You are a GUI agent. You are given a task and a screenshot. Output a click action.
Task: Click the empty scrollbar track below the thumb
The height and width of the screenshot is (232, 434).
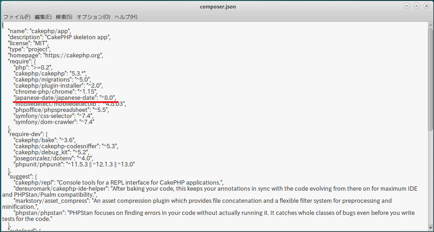pos(430,178)
